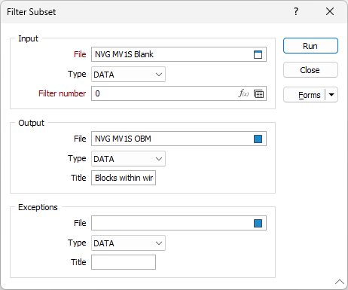
Task: Click the Close button
Action: point(310,70)
